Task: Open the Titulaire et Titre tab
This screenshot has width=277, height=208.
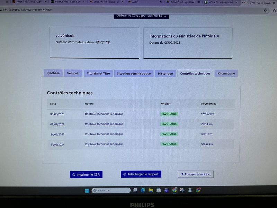Action: (98, 73)
